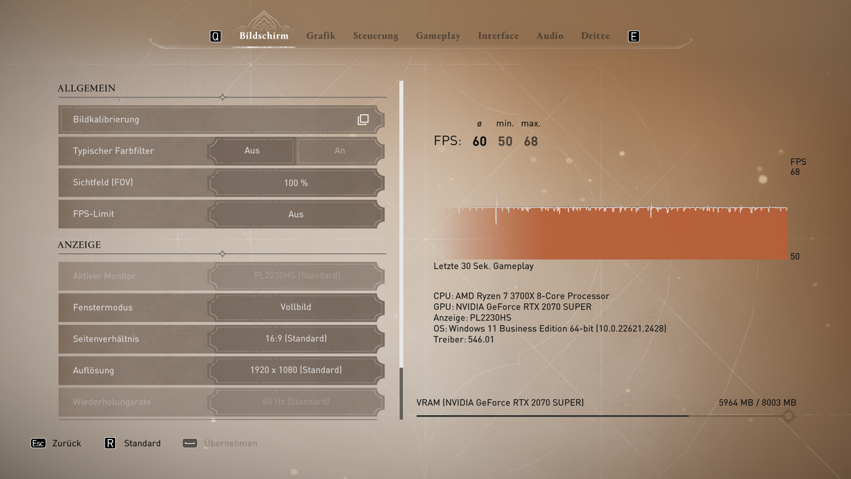Image resolution: width=851 pixels, height=479 pixels.
Task: Click the Bildkalibrierung window icon
Action: (363, 120)
